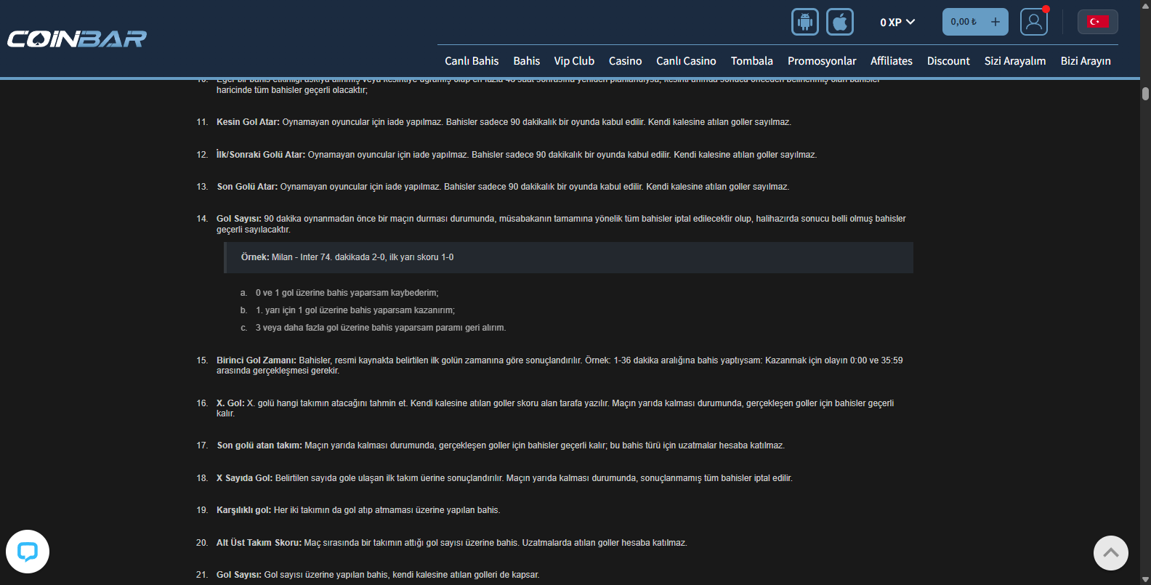
Task: Open the Vip Club page
Action: coord(574,61)
